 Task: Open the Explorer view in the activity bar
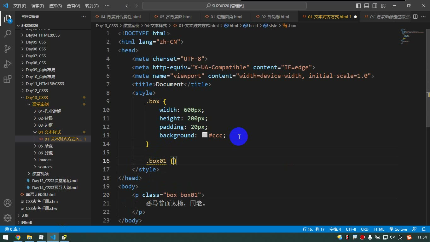8,19
